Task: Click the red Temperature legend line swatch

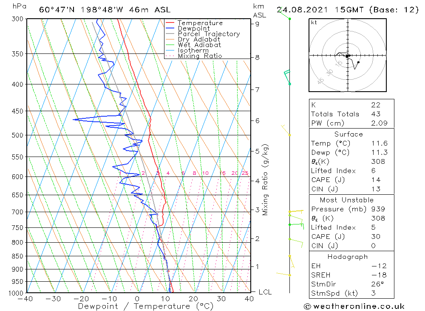Action: pyautogui.click(x=170, y=23)
